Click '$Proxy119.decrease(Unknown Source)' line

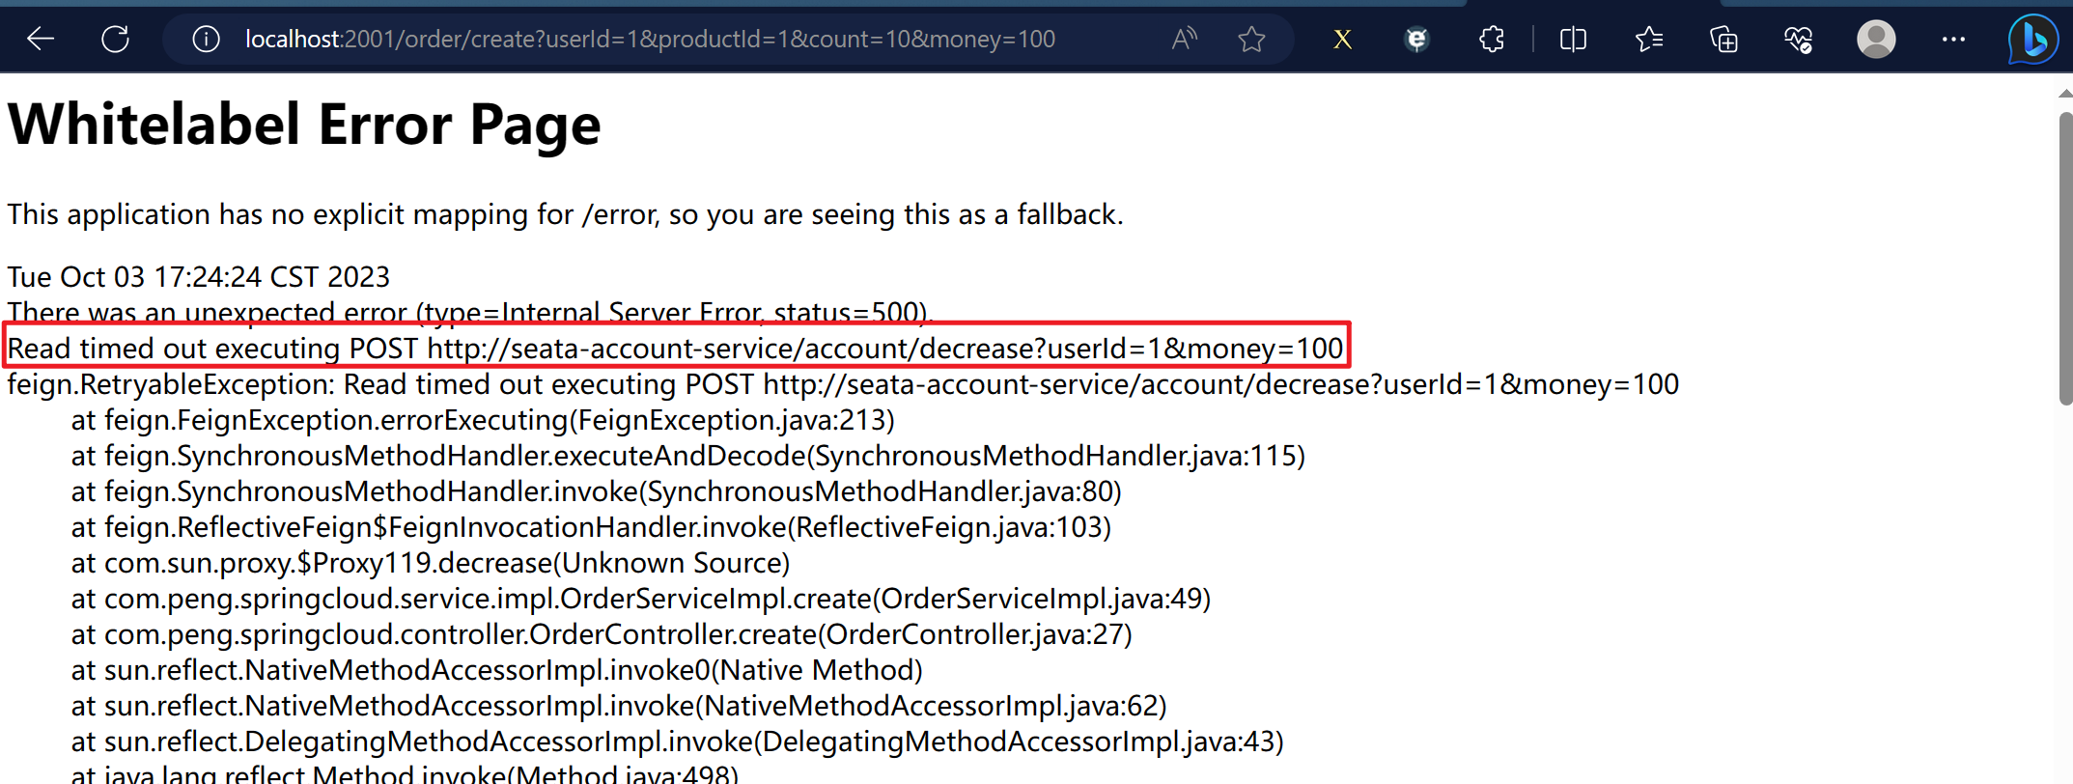(430, 563)
